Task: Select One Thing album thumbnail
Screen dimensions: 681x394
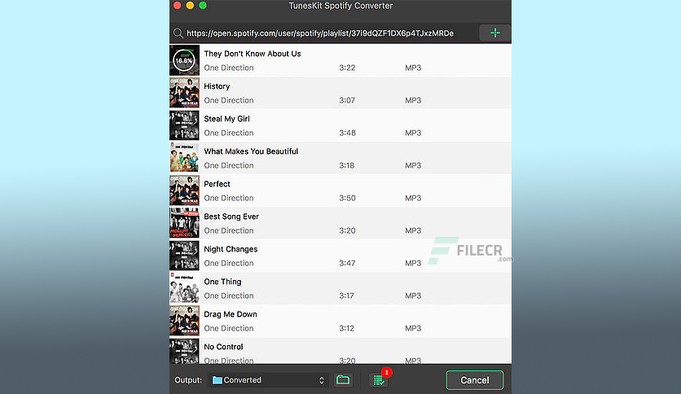Action: (184, 288)
